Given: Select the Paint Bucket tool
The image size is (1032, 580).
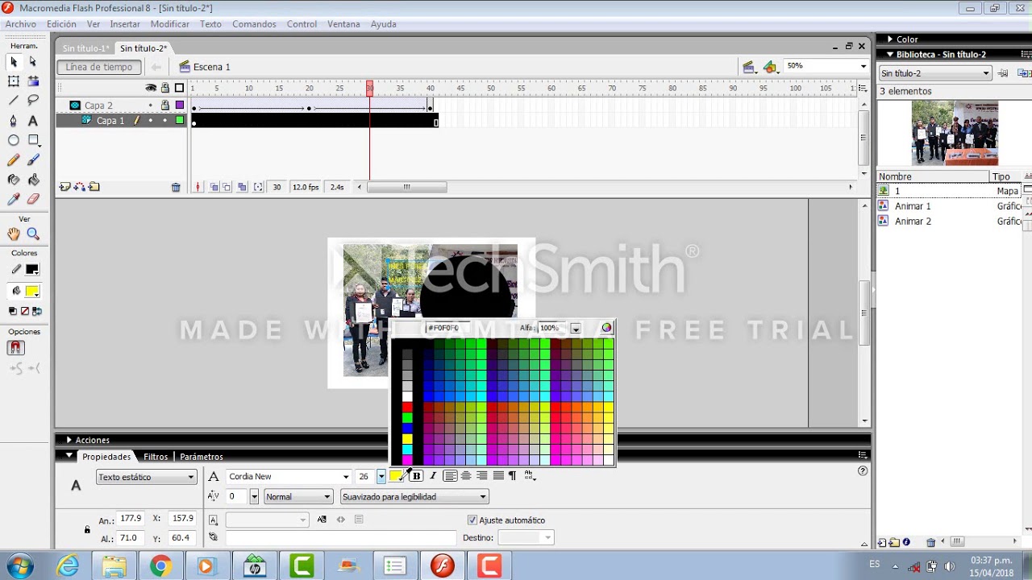Looking at the screenshot, I should [33, 180].
